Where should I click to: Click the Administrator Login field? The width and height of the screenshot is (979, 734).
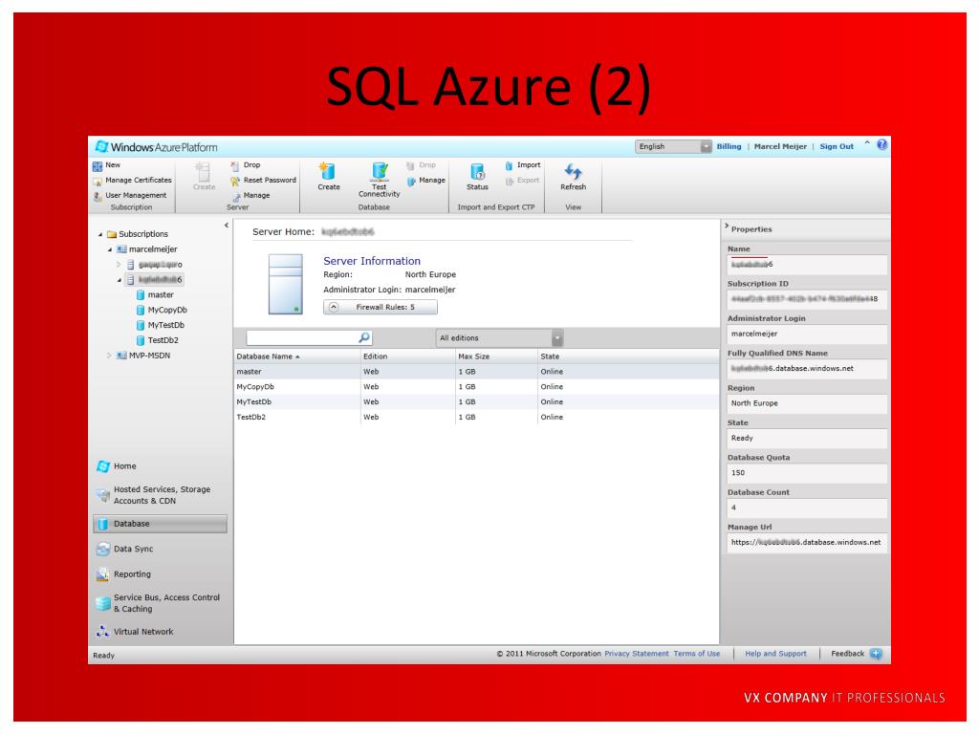coord(807,334)
